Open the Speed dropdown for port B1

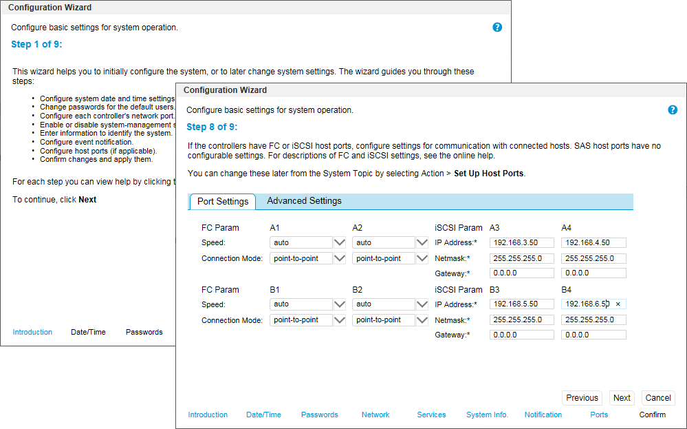point(340,304)
